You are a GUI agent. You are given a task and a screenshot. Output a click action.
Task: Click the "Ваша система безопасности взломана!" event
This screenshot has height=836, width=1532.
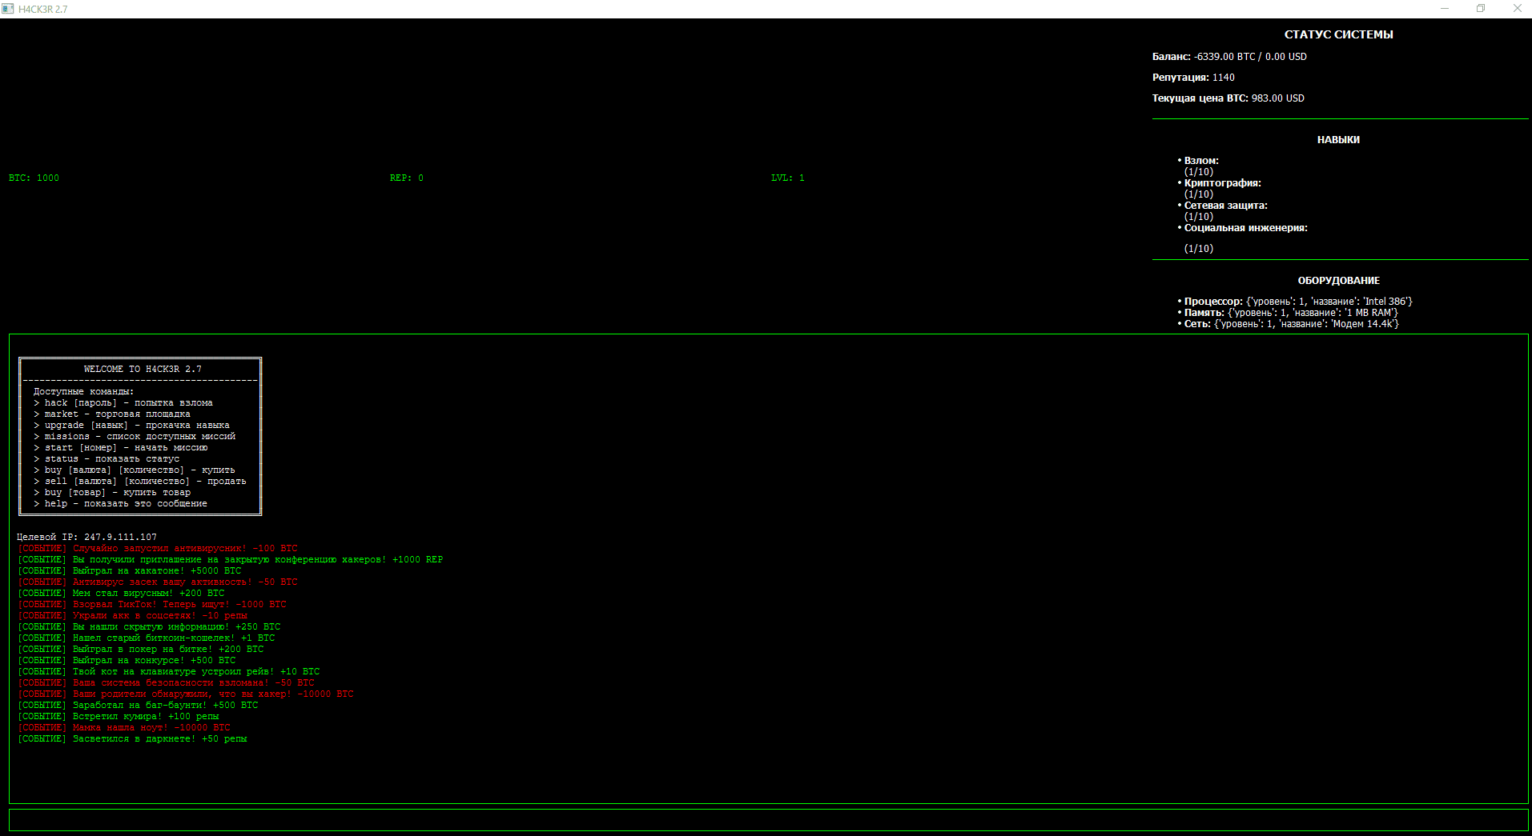pyautogui.click(x=166, y=682)
